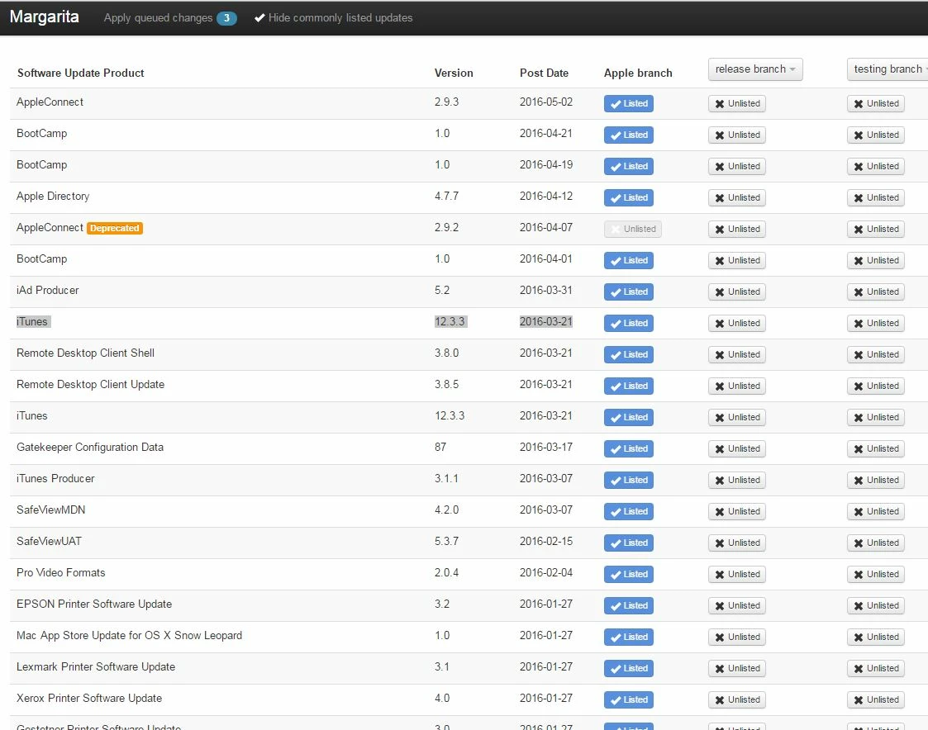The width and height of the screenshot is (928, 730).
Task: List SafeViewUAT in release branch
Action: (737, 543)
